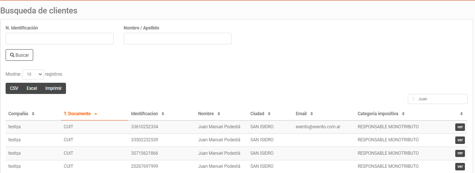Focus the N. Identificación input field
This screenshot has height=173, width=475.
pyautogui.click(x=60, y=38)
